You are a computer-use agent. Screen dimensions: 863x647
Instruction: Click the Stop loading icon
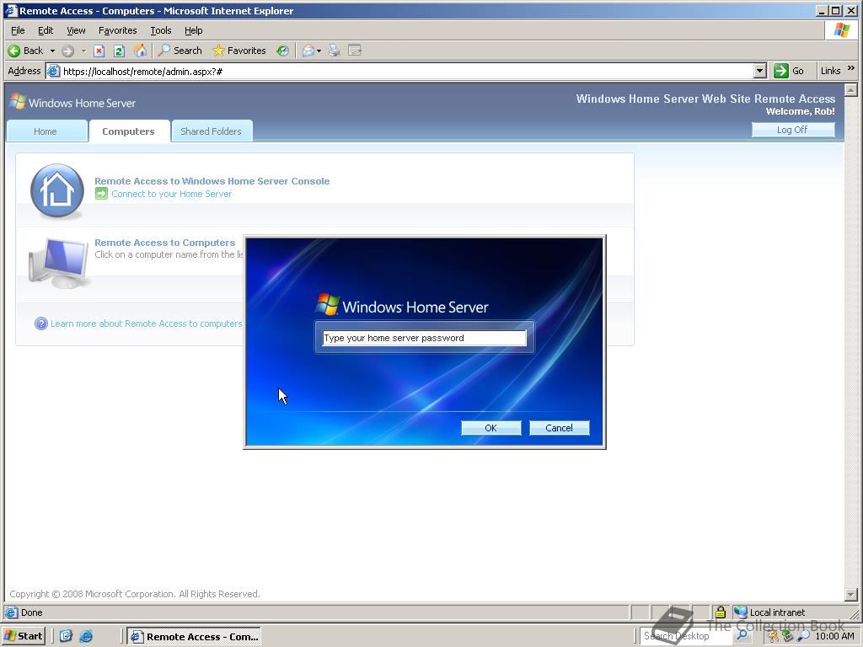[x=99, y=51]
